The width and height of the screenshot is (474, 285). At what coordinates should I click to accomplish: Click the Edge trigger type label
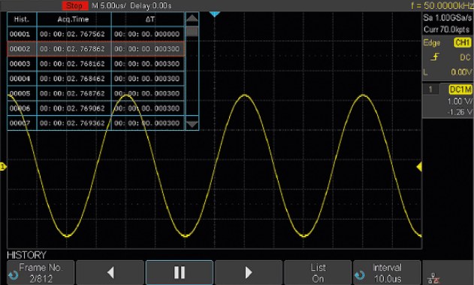(432, 43)
